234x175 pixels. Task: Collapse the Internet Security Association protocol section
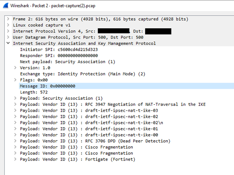[x=8, y=43]
